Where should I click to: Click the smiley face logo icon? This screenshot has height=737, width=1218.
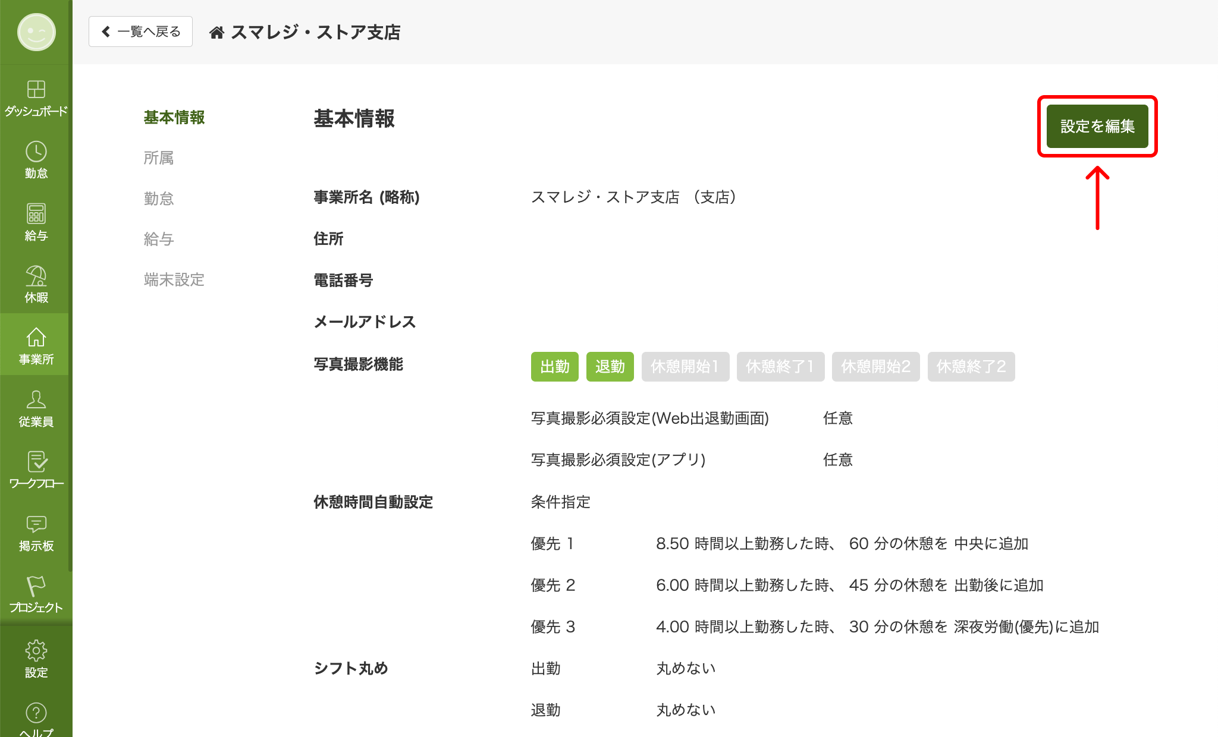[x=36, y=32]
